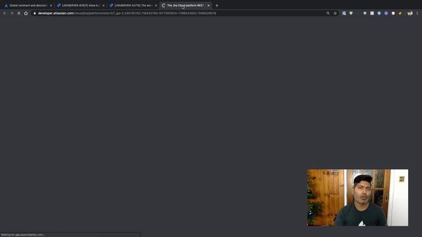Viewport: 422px width, 237px height.
Task: Bookmark this page with the star icon
Action: click(x=335, y=13)
